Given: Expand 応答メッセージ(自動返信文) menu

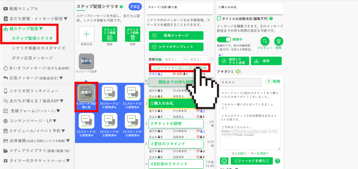Looking at the screenshot, I should pyautogui.click(x=33, y=78).
